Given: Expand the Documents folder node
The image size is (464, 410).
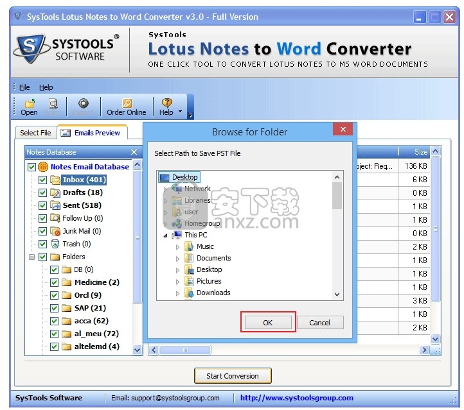Looking at the screenshot, I should 177,259.
